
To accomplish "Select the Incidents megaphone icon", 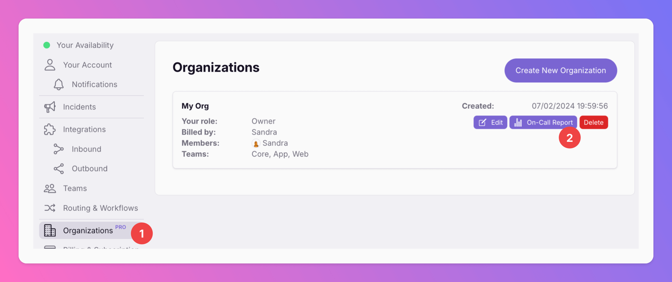I will (50, 107).
